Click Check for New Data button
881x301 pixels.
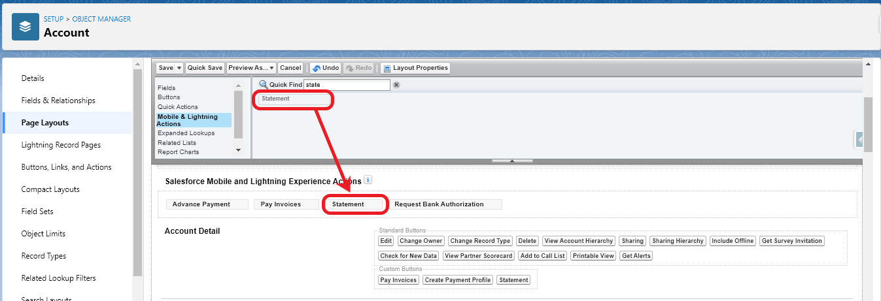point(409,256)
